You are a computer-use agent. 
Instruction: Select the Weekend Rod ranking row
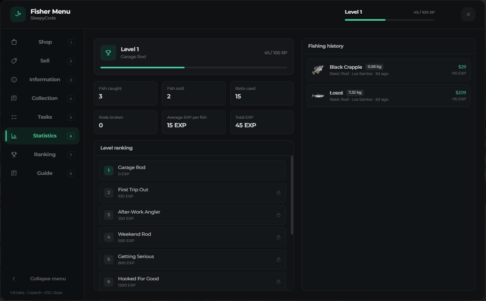coord(192,237)
